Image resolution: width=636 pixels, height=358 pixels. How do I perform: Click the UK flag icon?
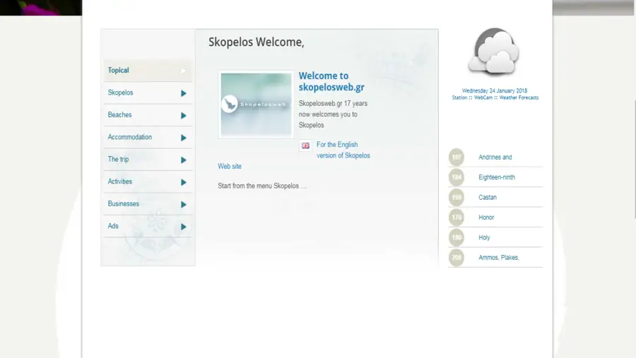[305, 145]
